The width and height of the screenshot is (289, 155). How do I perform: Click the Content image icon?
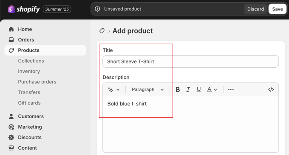[11, 148]
